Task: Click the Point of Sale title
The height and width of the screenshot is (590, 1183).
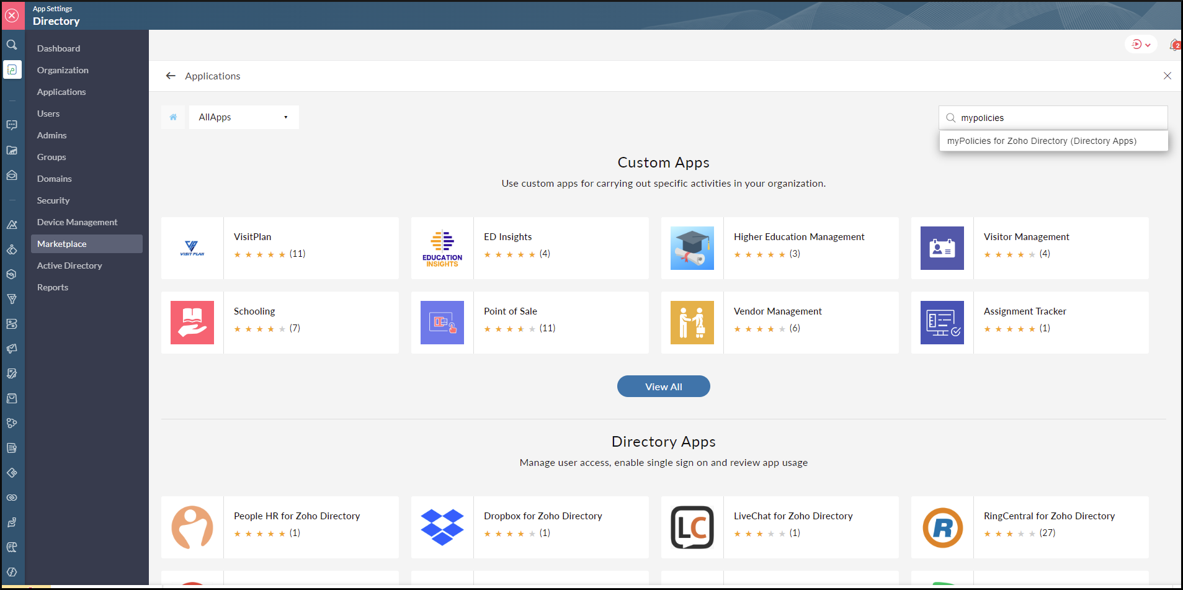Action: click(x=511, y=311)
